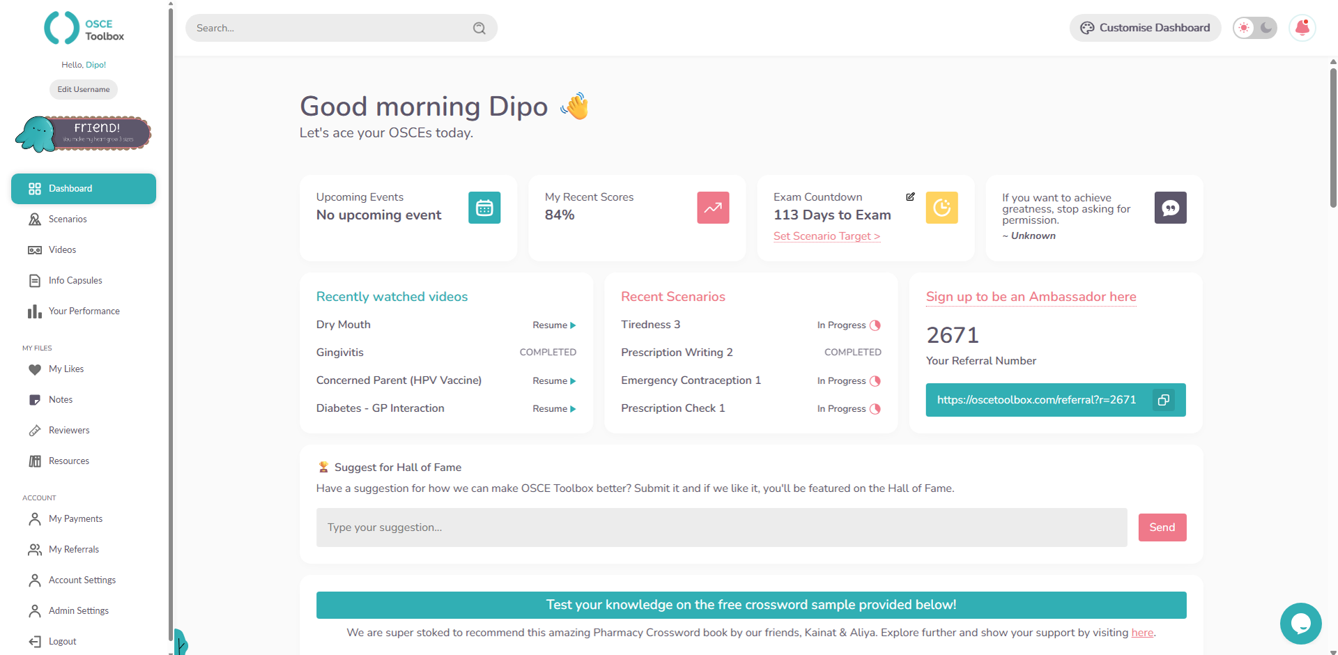The image size is (1338, 655).
Task: Click the Logout arrow icon
Action: click(x=35, y=642)
